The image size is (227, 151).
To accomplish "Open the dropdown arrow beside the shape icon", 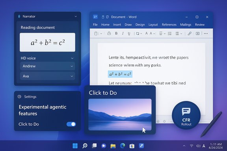I will click(x=141, y=33).
